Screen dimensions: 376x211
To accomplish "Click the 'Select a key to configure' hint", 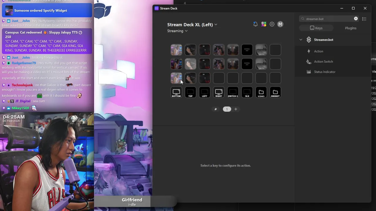I will coord(225,166).
